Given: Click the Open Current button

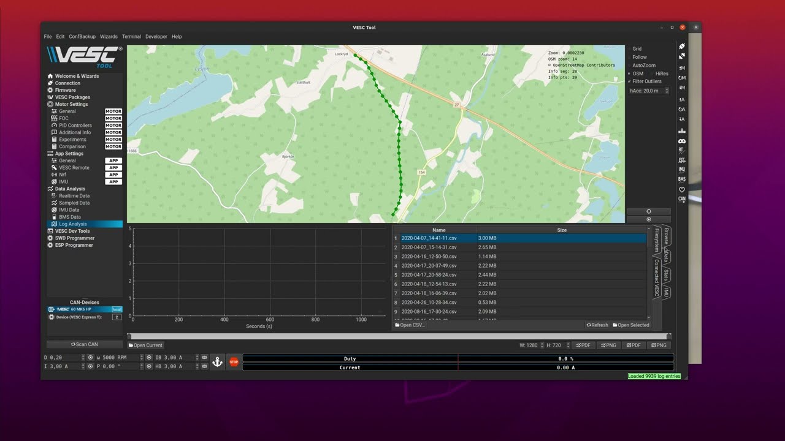Looking at the screenshot, I should 145,345.
